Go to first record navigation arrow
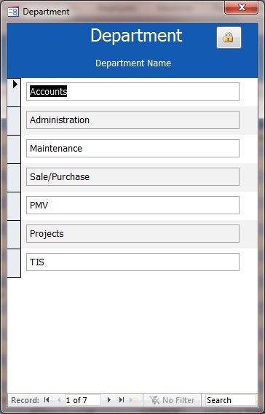 pos(47,400)
